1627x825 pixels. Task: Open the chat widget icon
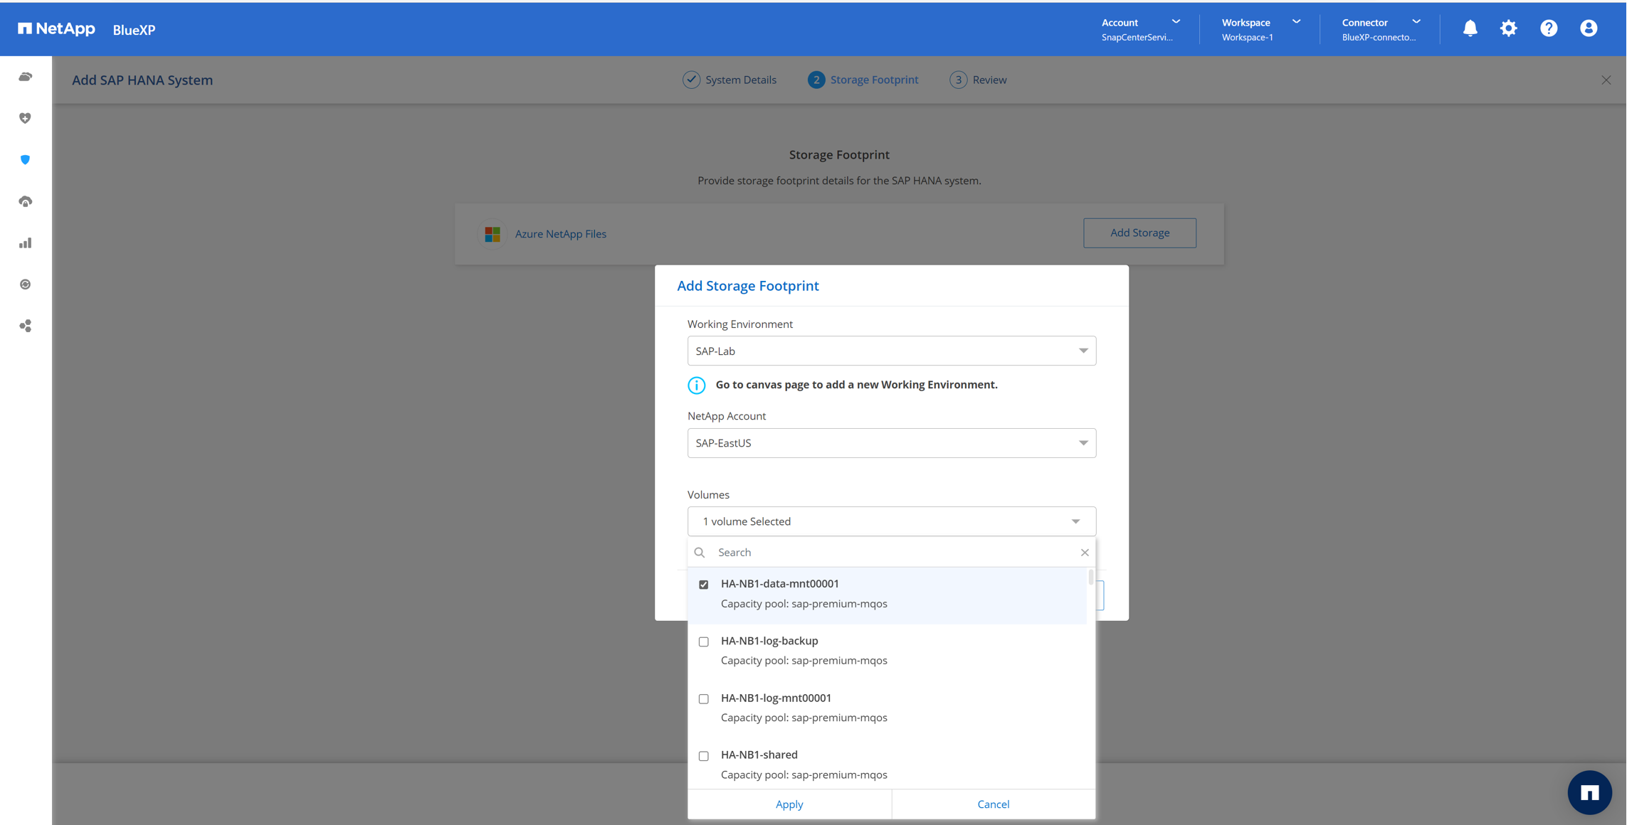coord(1589,792)
